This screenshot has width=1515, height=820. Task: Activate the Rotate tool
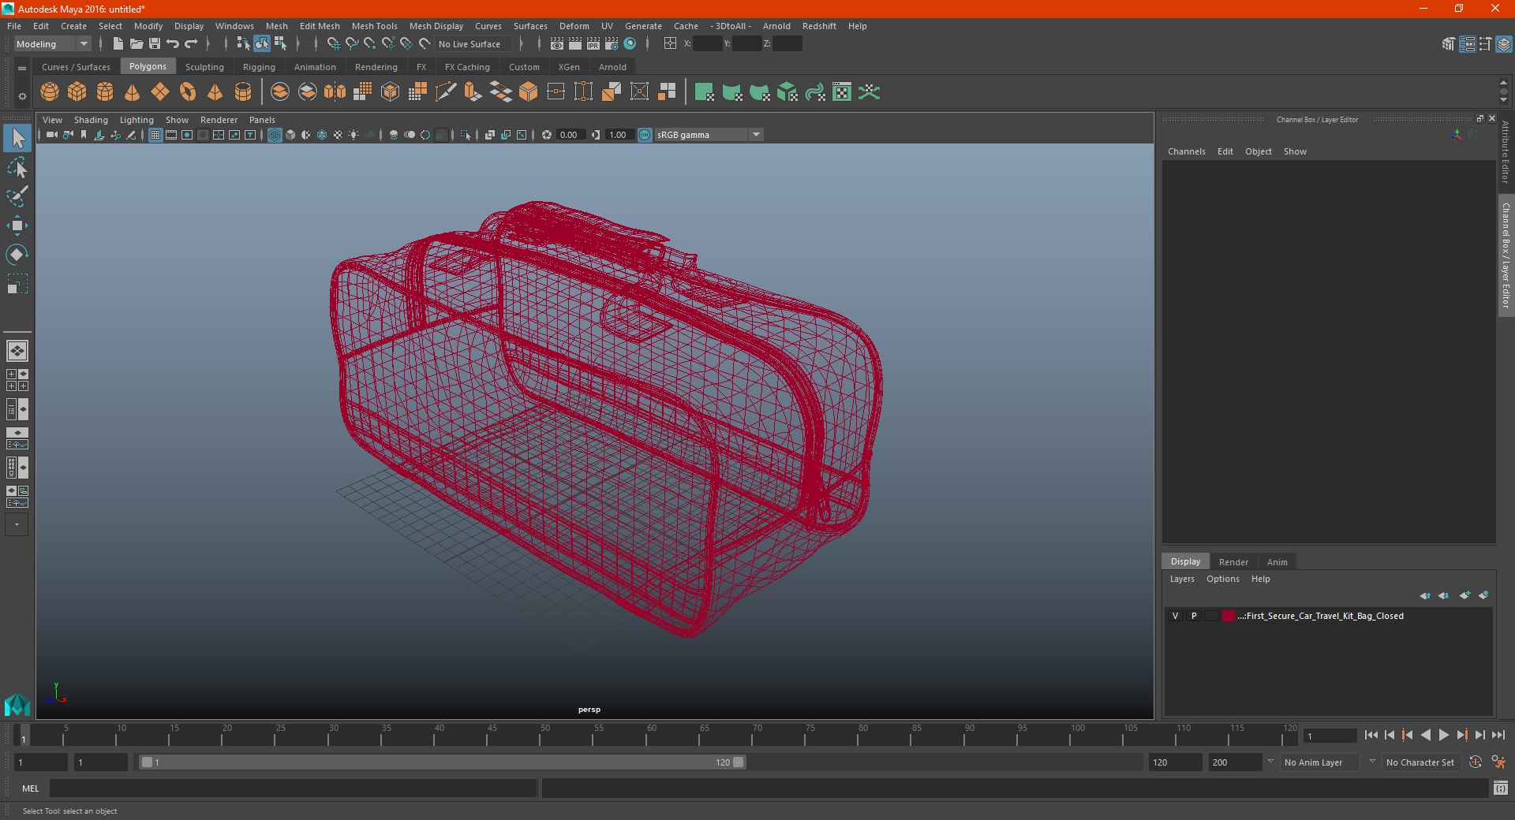[17, 254]
